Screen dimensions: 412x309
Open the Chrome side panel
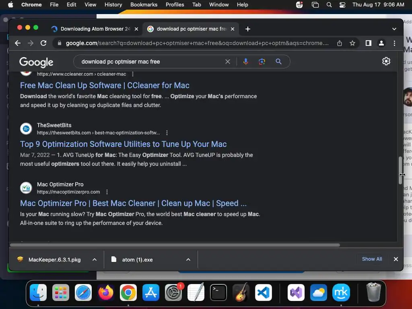click(369, 43)
